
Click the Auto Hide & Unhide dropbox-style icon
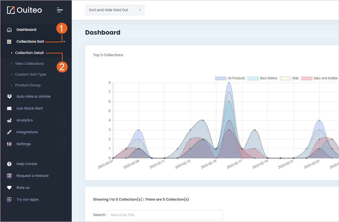point(9,96)
